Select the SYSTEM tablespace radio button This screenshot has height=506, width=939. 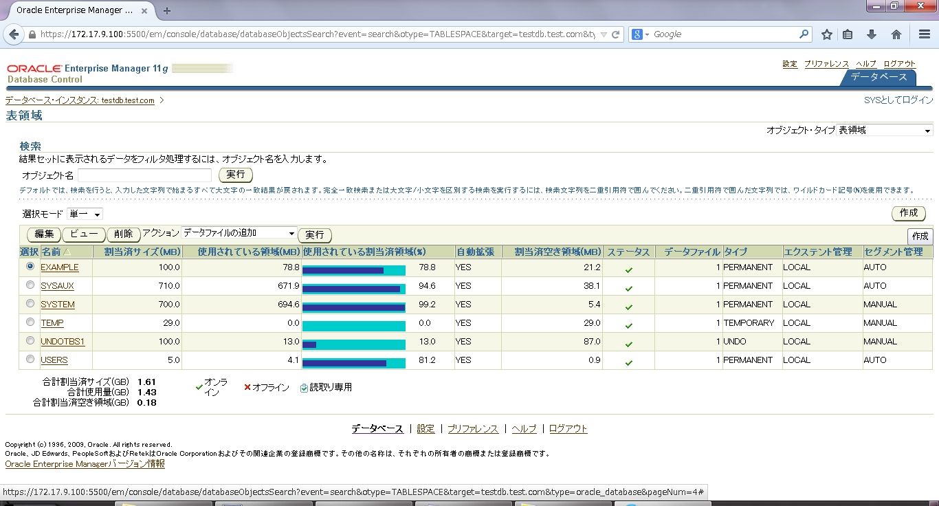30,303
